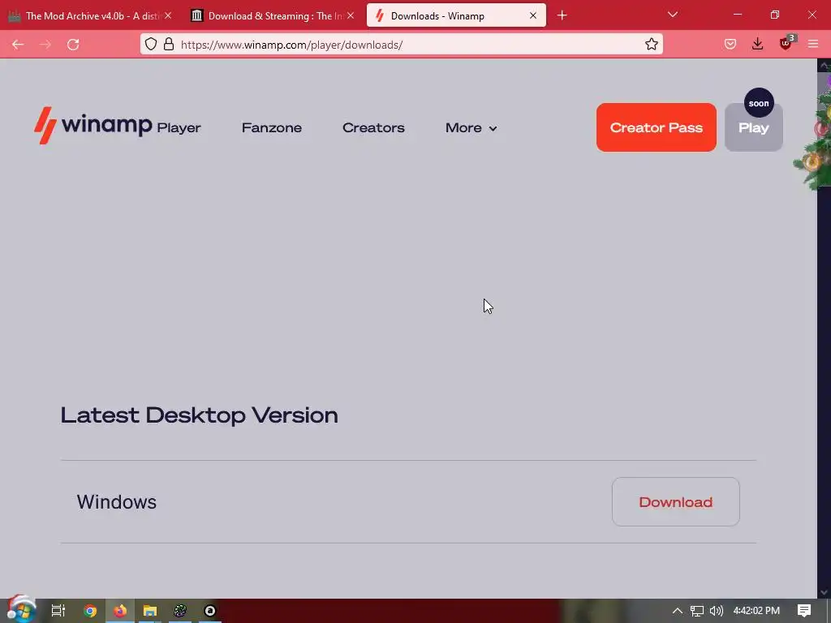Open the shield tracking protection icon
The image size is (831, 623).
point(151,44)
